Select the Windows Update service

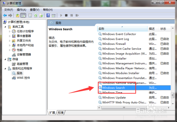[134, 98]
